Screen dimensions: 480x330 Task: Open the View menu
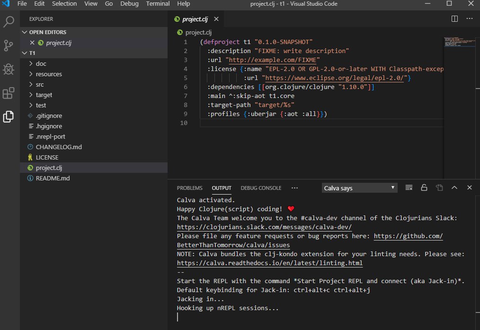(91, 4)
